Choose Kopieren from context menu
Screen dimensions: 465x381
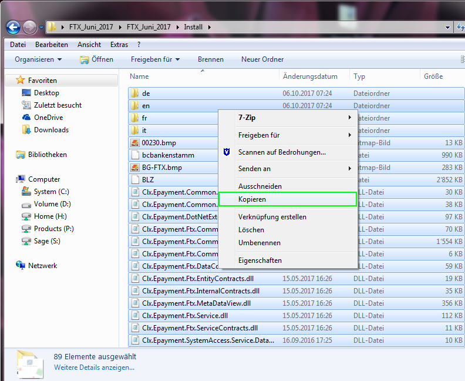pos(287,199)
